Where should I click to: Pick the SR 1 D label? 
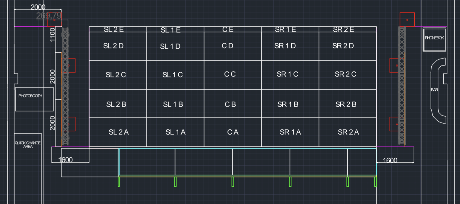tap(285, 46)
